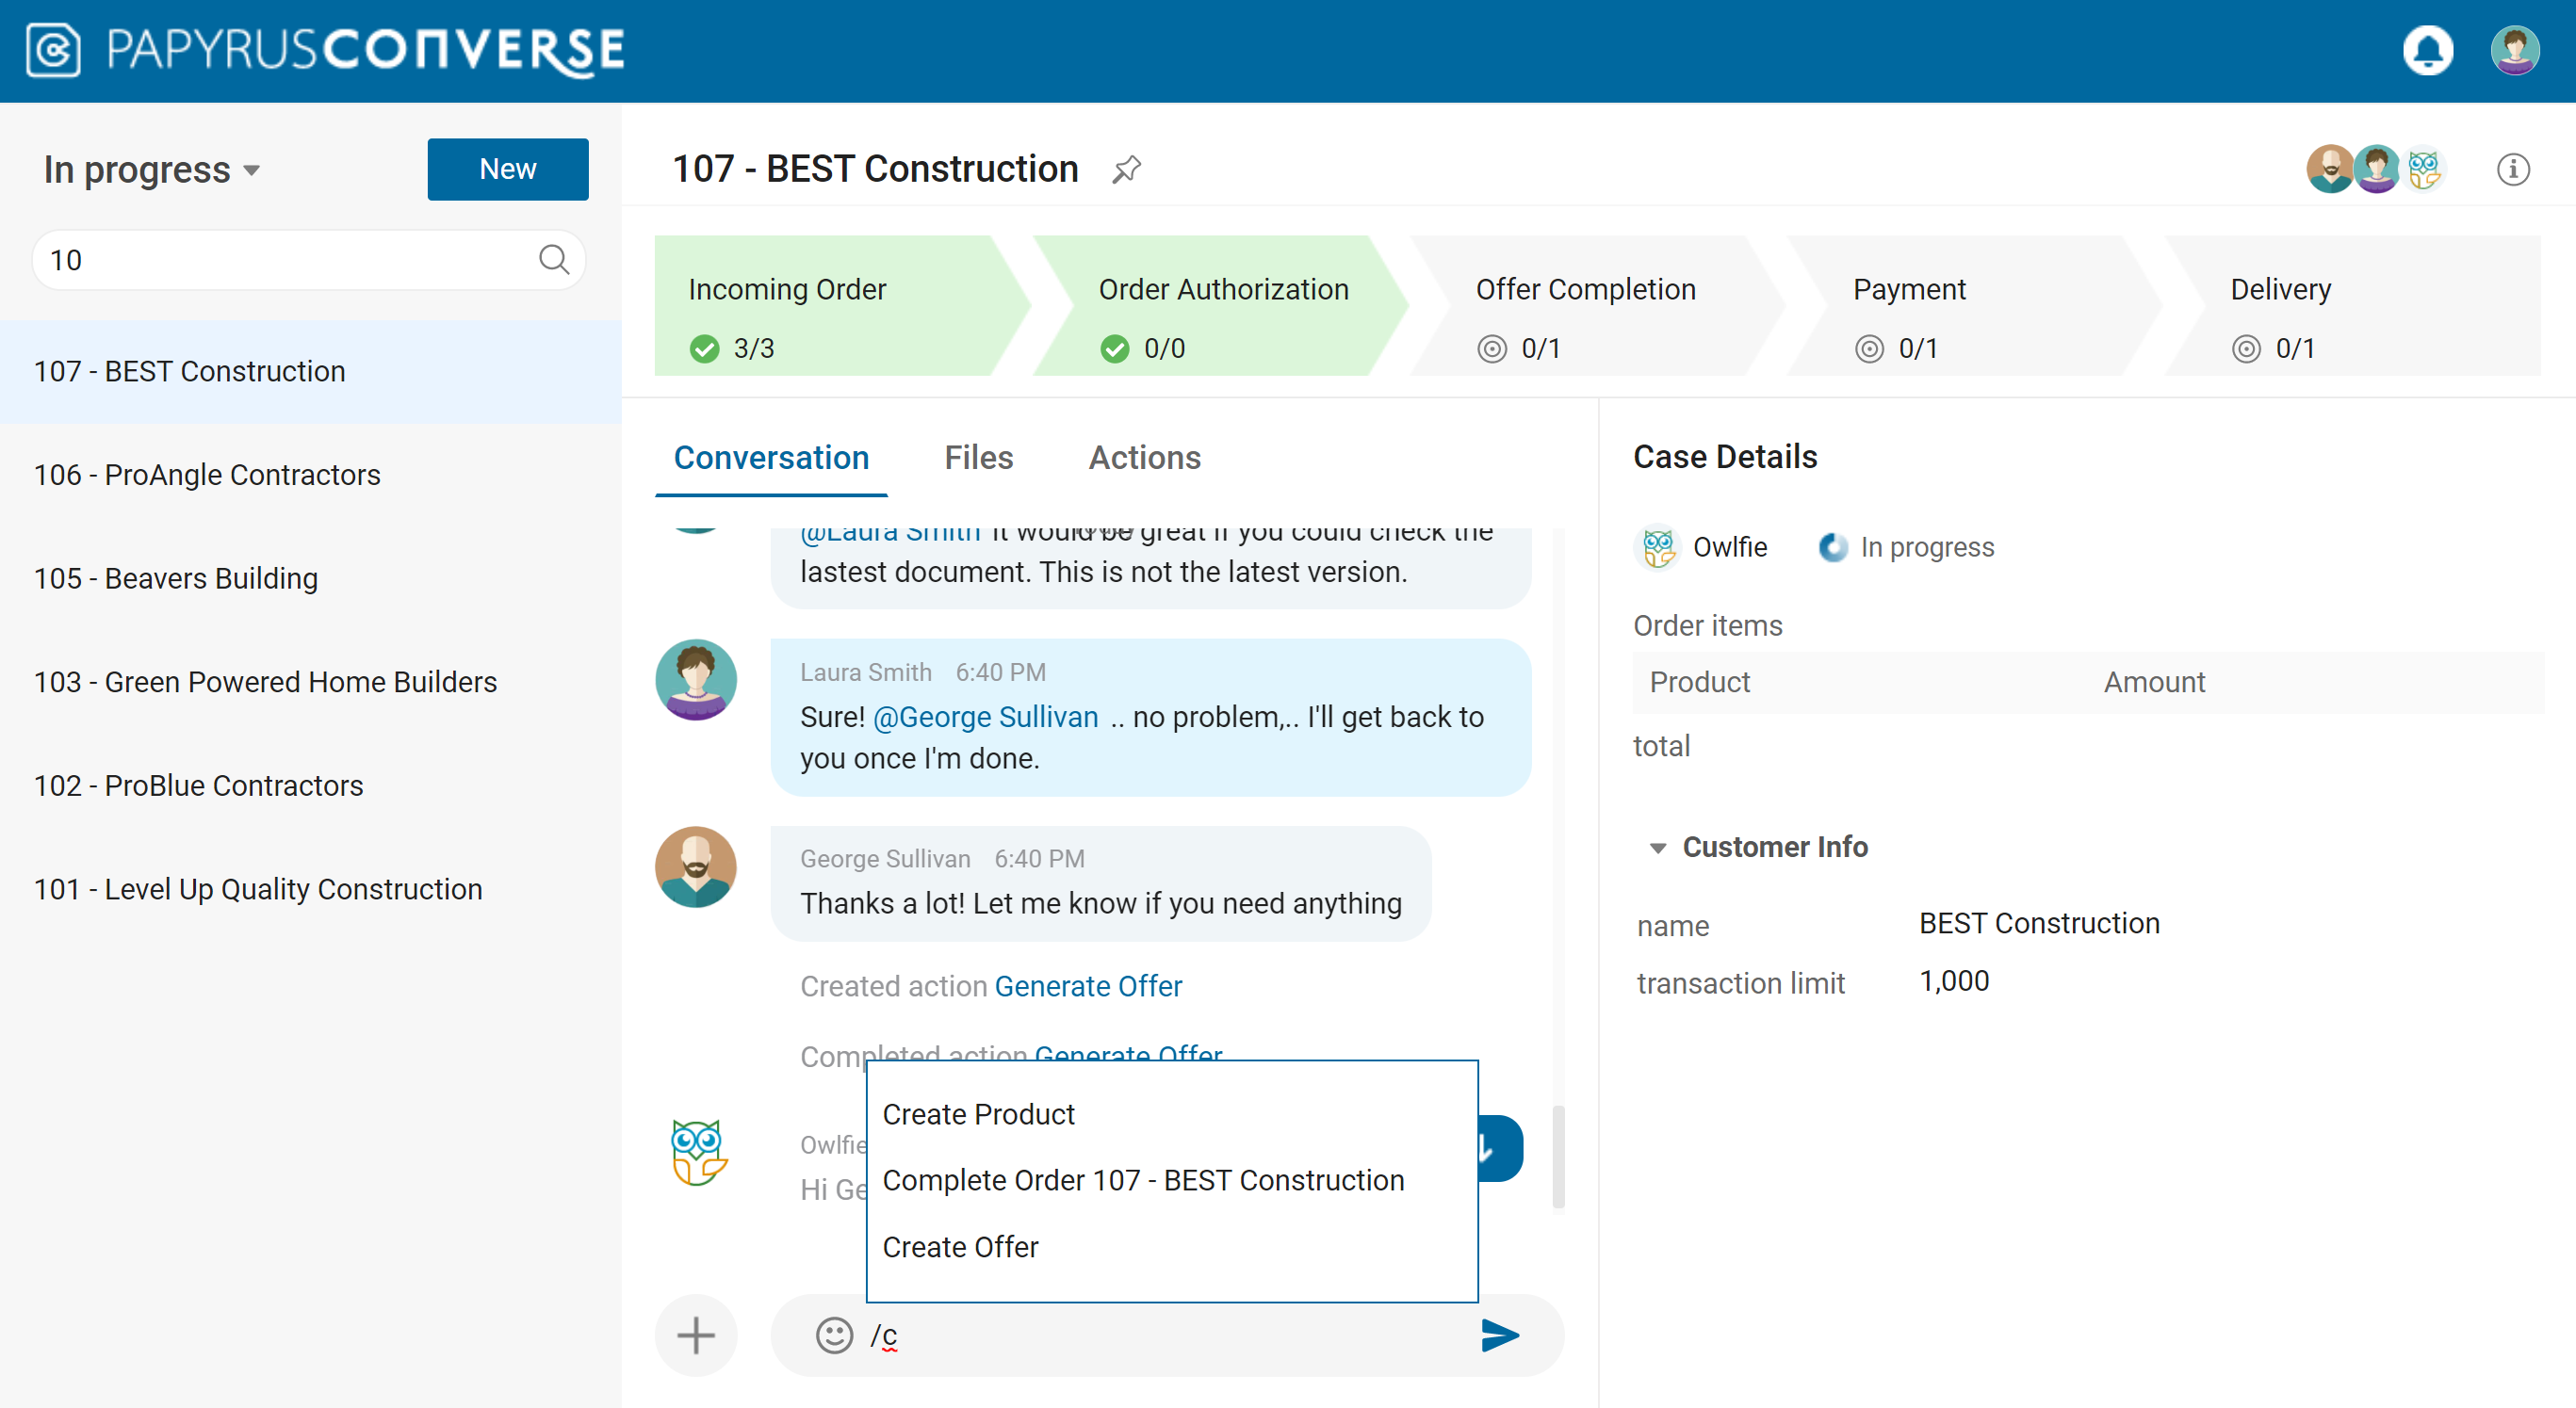Click Create Offer from the command menu
Image resolution: width=2576 pixels, height=1408 pixels.
pyautogui.click(x=959, y=1245)
